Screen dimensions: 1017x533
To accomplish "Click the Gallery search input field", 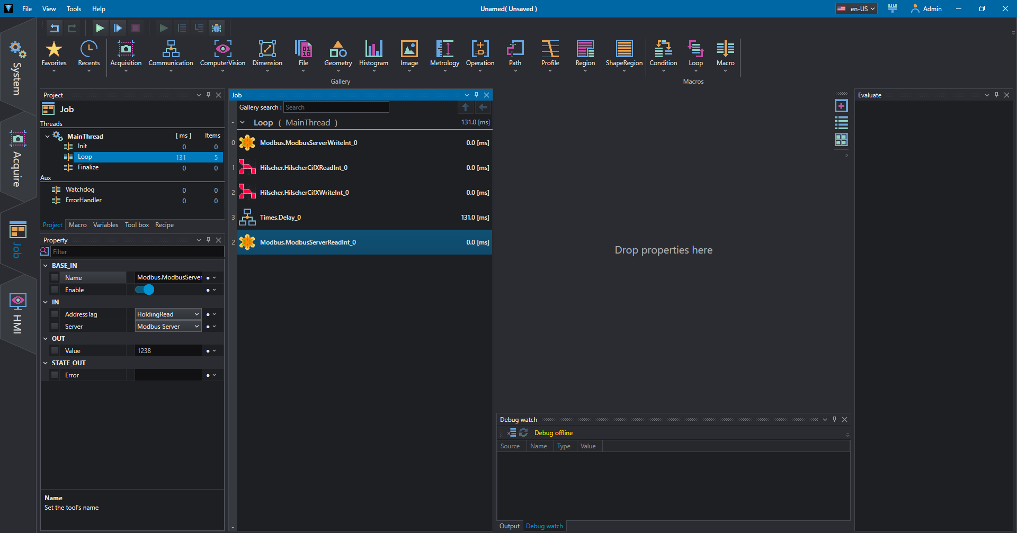I will 336,107.
